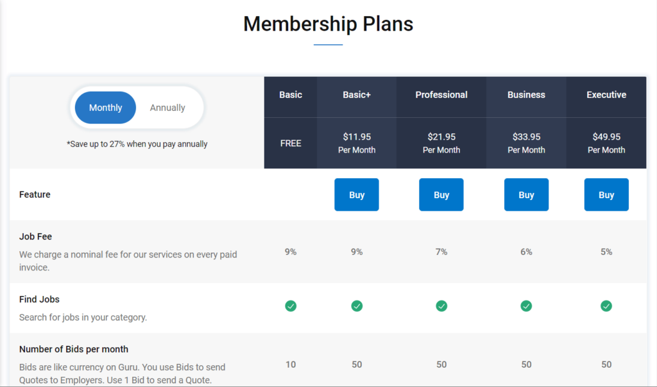Click the 10 bids value for Basic
The width and height of the screenshot is (657, 387).
[x=291, y=365]
